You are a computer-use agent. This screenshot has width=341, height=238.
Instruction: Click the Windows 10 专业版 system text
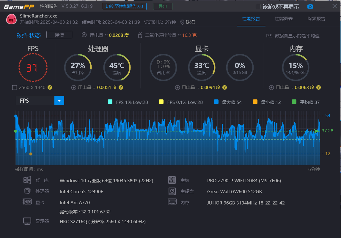point(106,181)
